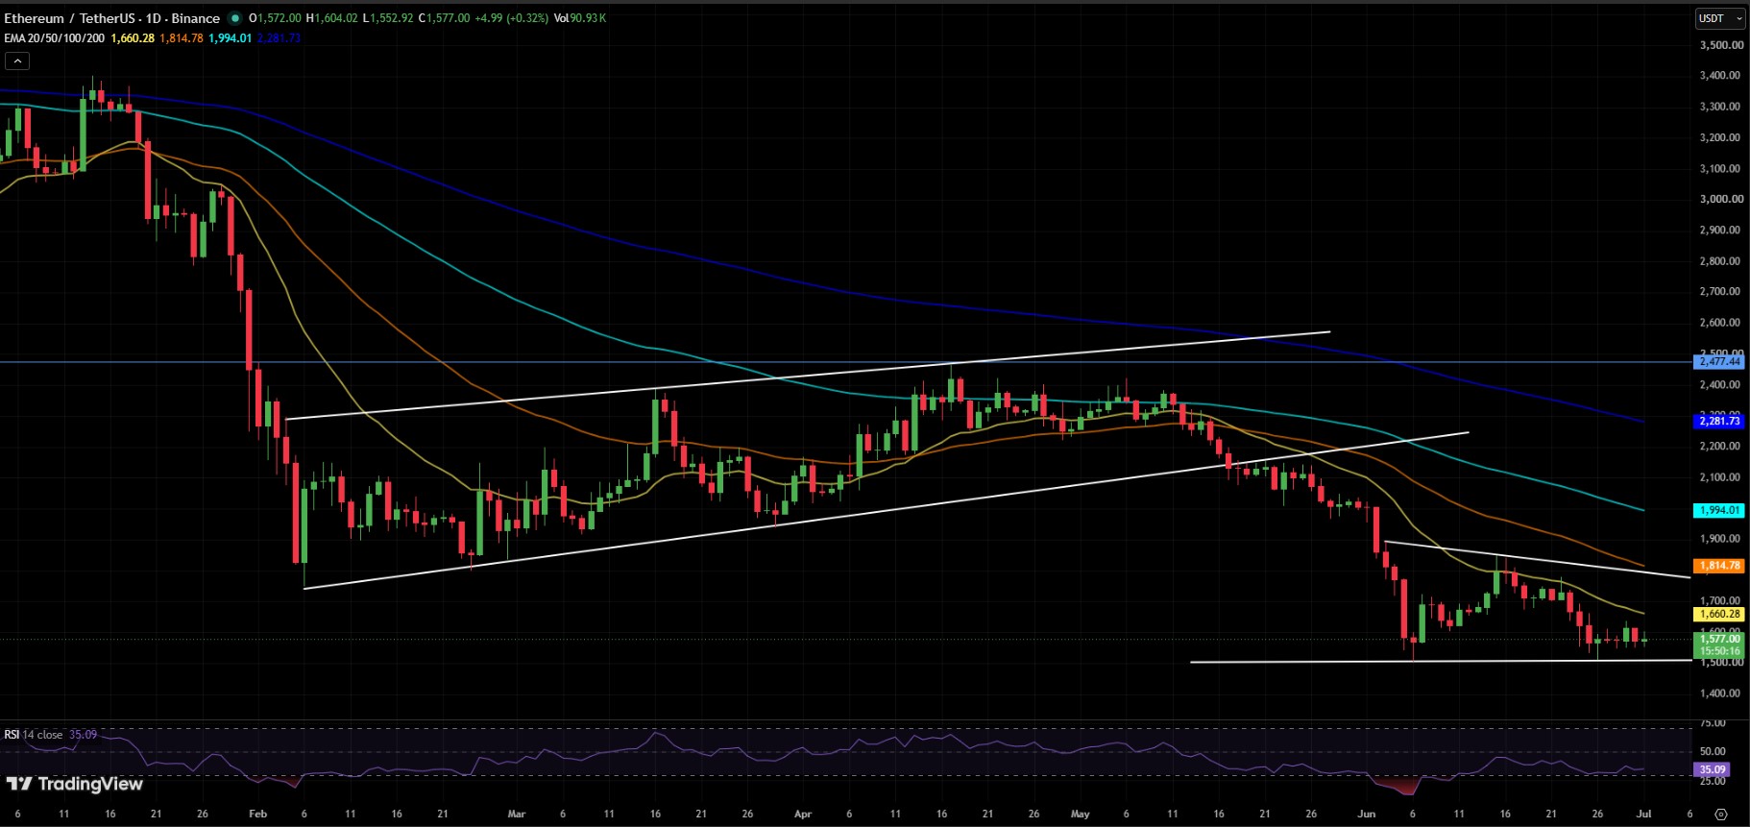Click the 1,400.00 price axis tick
This screenshot has height=827, width=1750.
pos(1720,693)
